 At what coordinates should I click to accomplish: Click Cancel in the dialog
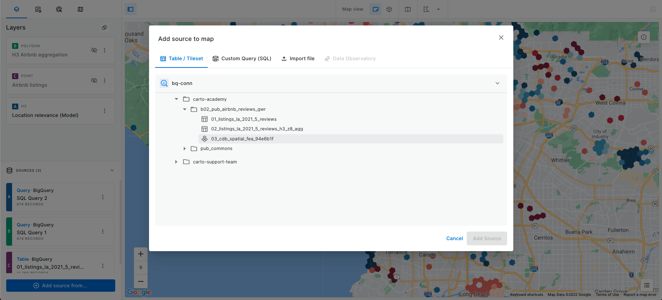pos(454,238)
